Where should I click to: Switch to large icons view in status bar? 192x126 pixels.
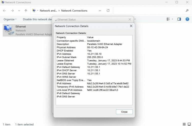(189, 124)
